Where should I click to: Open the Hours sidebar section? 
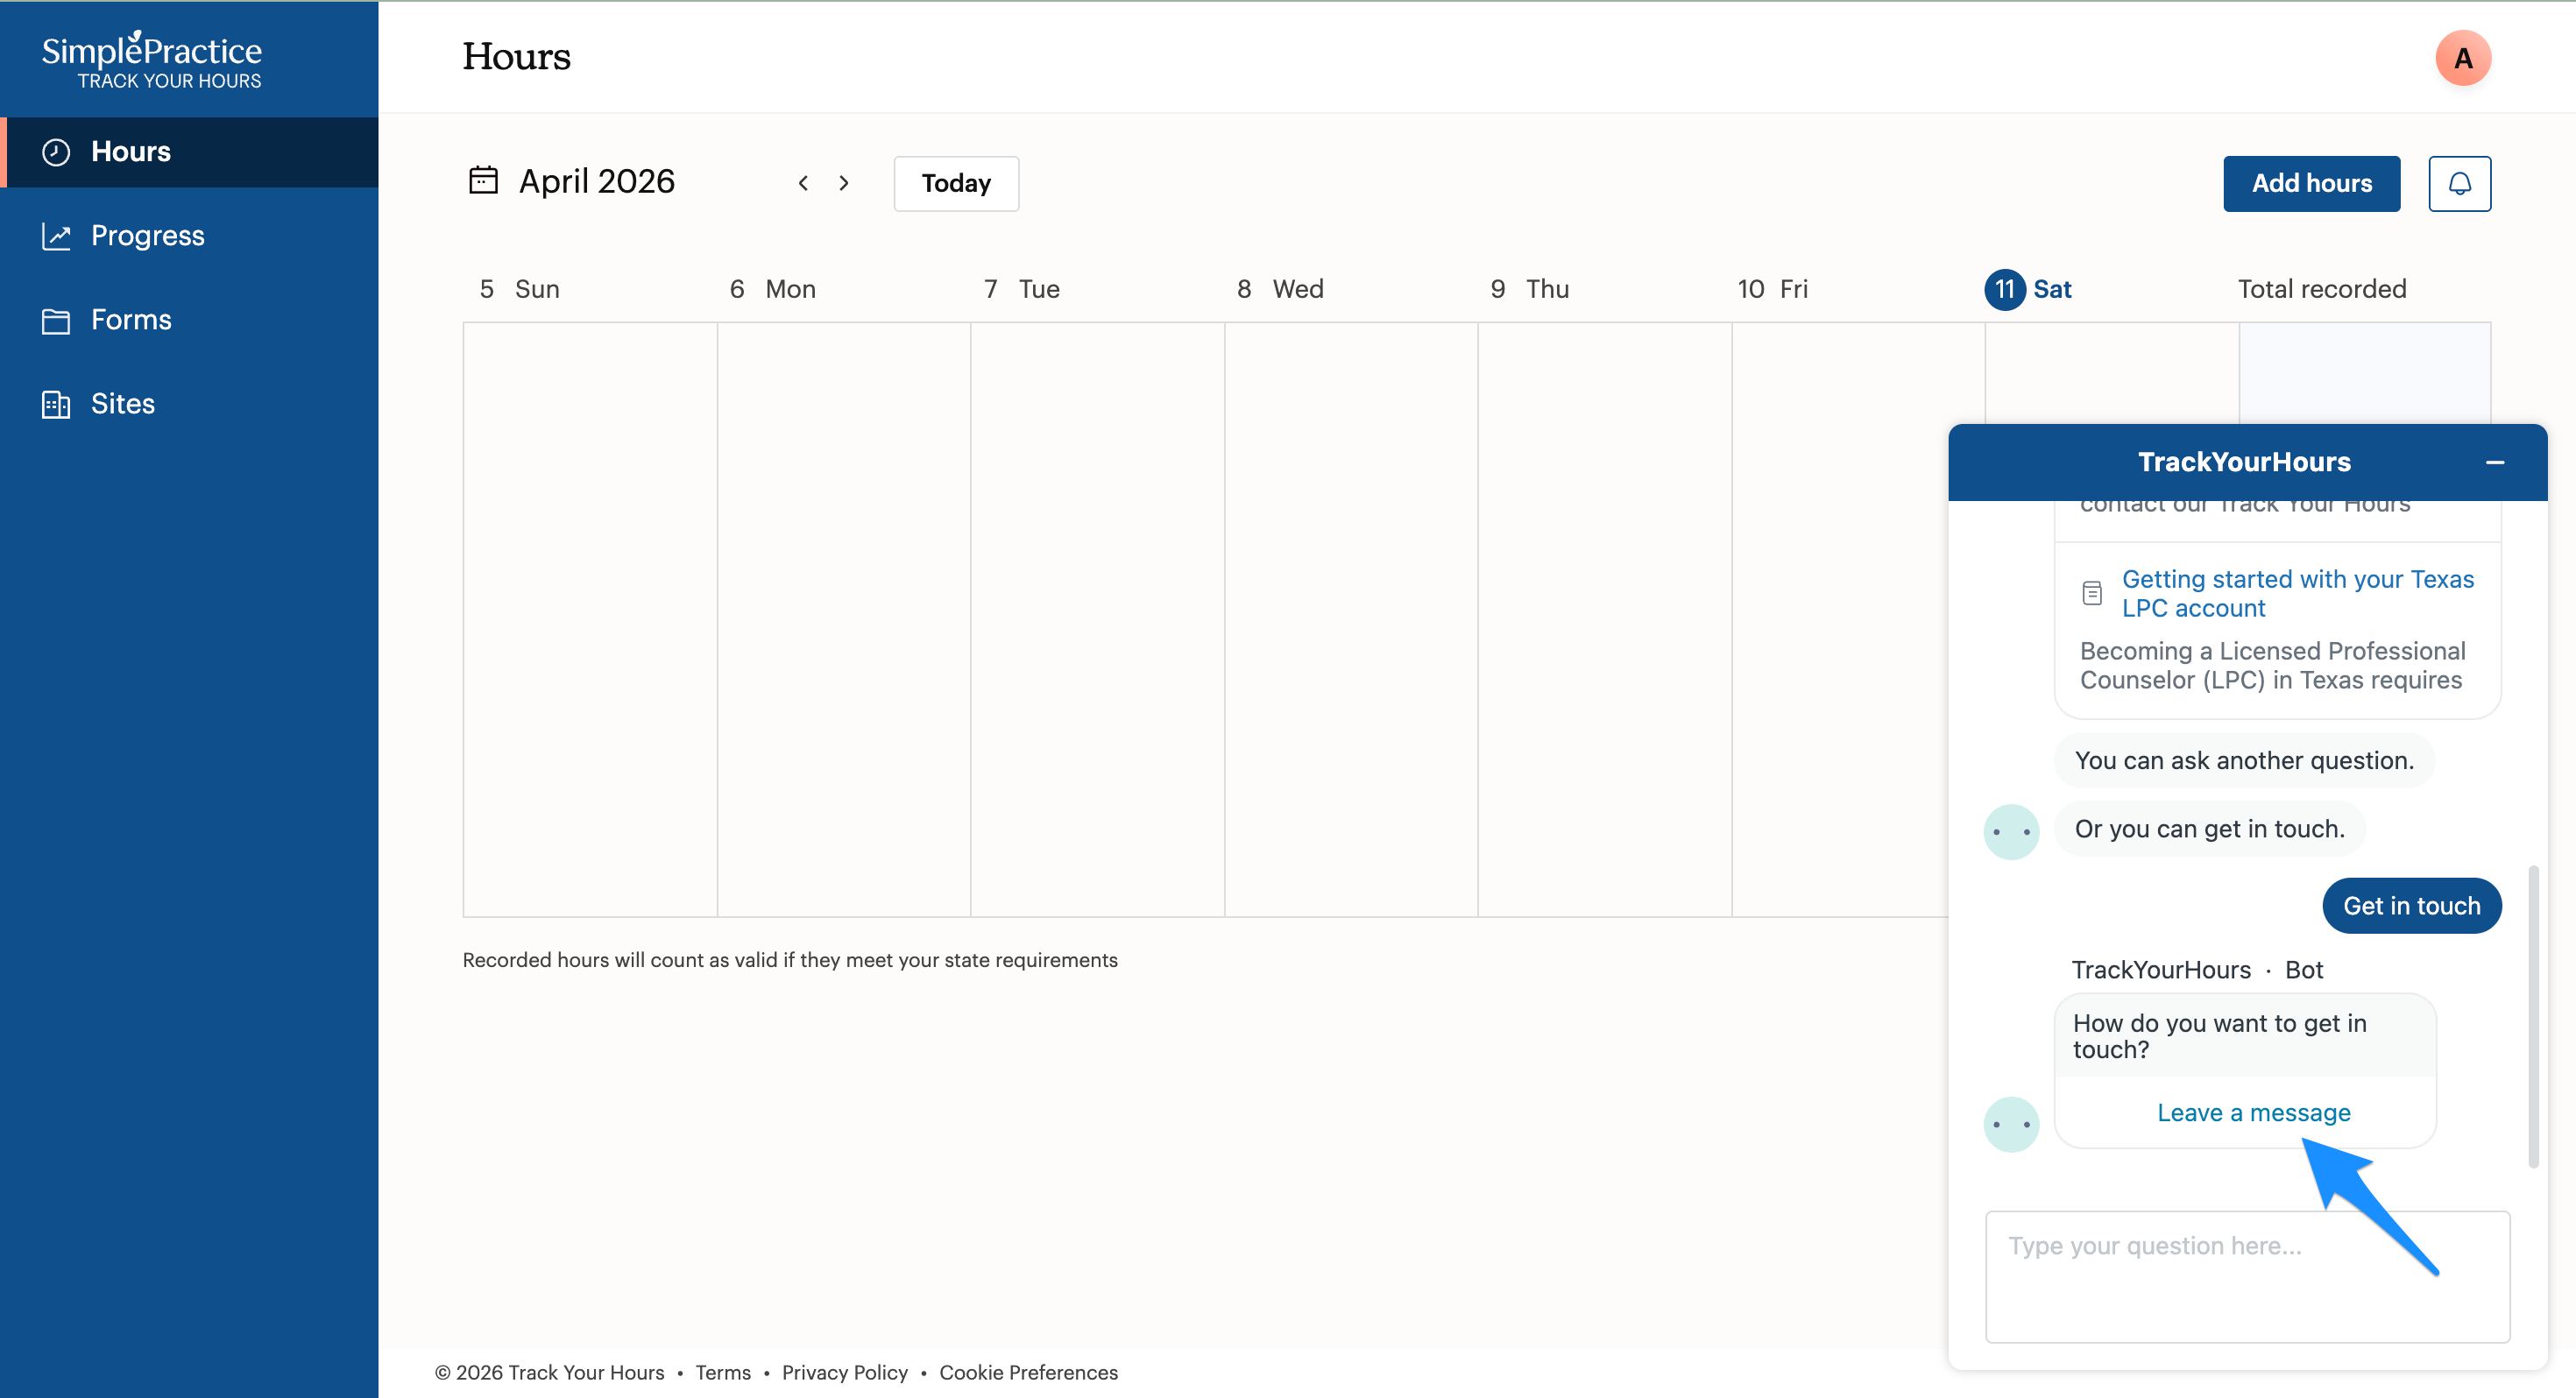[x=189, y=152]
